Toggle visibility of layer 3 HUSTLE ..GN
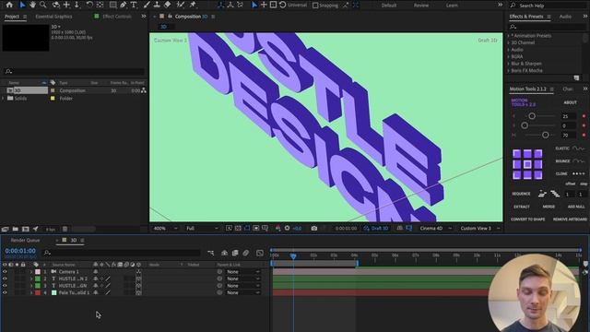The height and width of the screenshot is (332, 590). coord(5,286)
